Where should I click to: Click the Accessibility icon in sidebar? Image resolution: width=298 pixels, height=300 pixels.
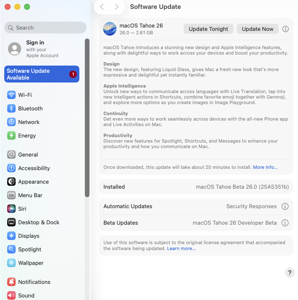[x=11, y=168]
